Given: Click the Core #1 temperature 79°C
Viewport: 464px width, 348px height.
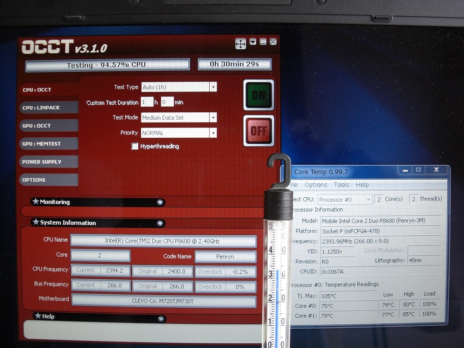Looking at the screenshot, I should point(348,316).
